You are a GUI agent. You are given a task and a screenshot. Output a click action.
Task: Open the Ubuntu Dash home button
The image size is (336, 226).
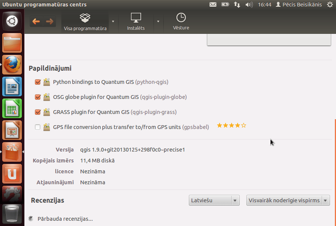point(12,21)
